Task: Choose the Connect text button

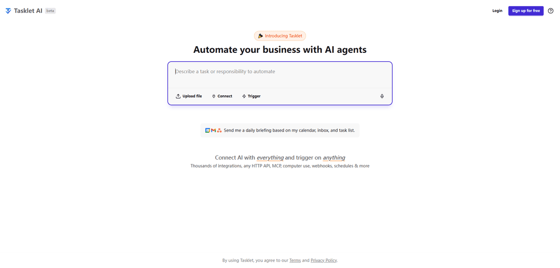Action: click(225, 96)
